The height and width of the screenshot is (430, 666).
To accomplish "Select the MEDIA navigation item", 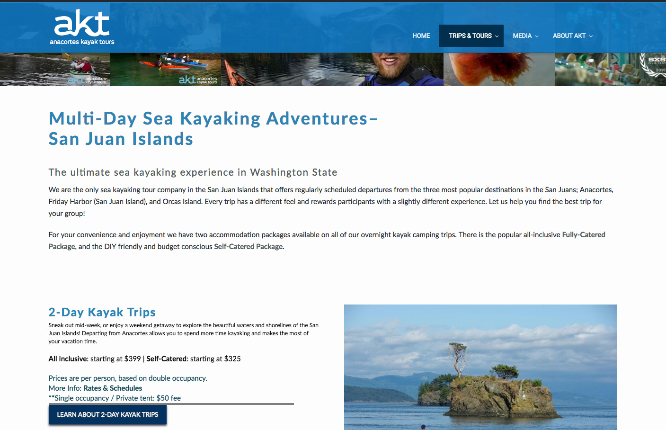I will coord(522,36).
